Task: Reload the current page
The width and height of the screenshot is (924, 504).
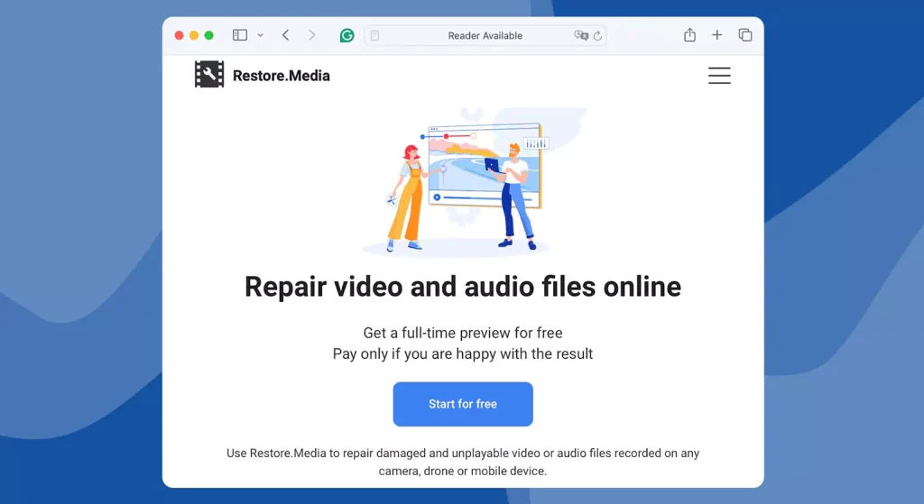Action: pyautogui.click(x=597, y=35)
